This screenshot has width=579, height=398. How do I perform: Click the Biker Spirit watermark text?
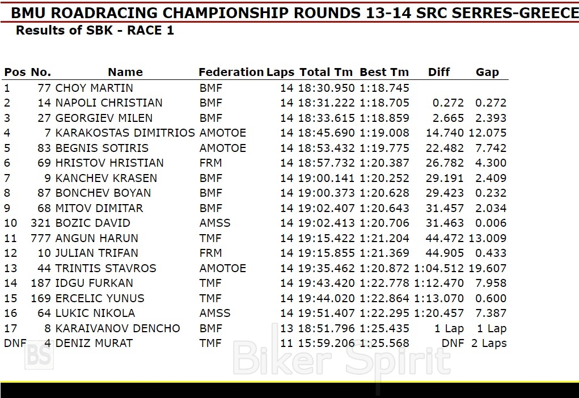tap(342, 358)
